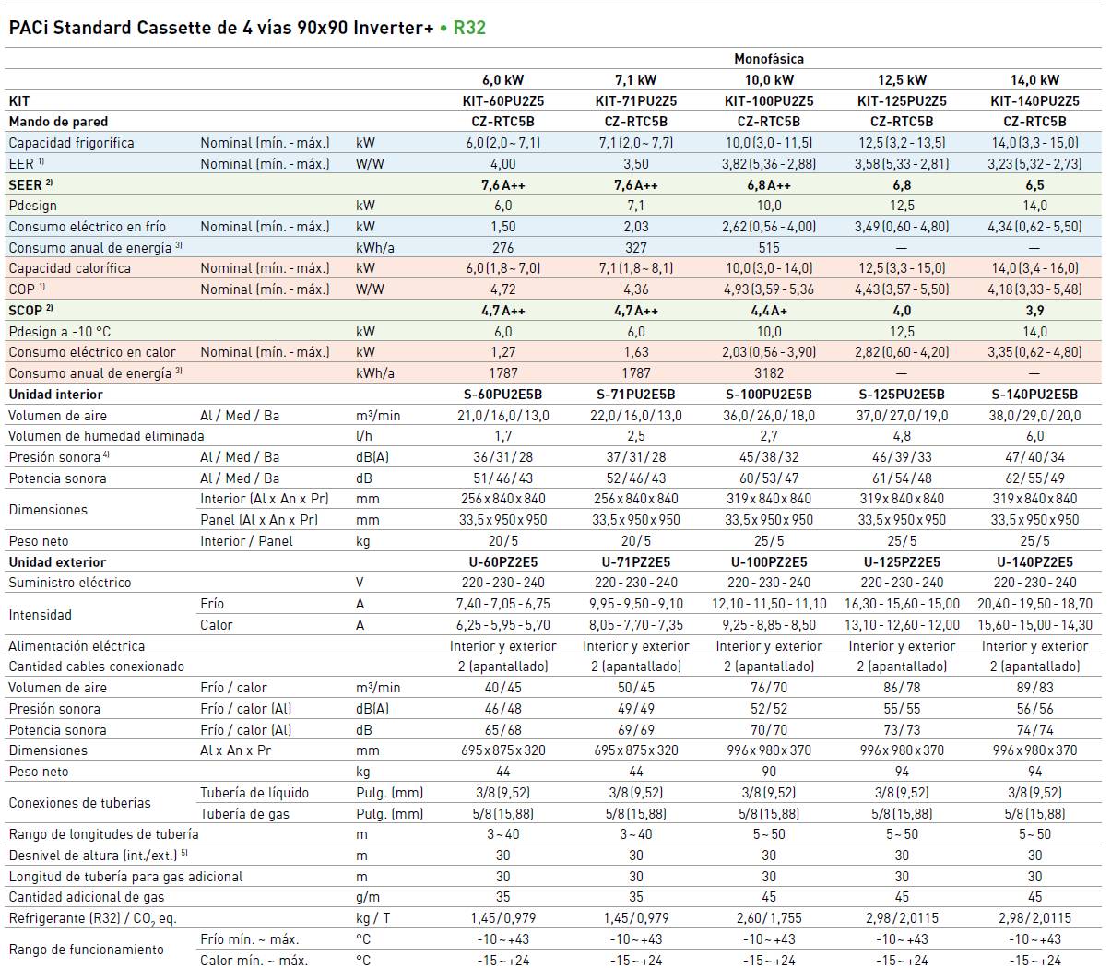The image size is (1111, 968).
Task: Select outdoor unit model 'U-125PZ2E5'
Action: coord(902,562)
